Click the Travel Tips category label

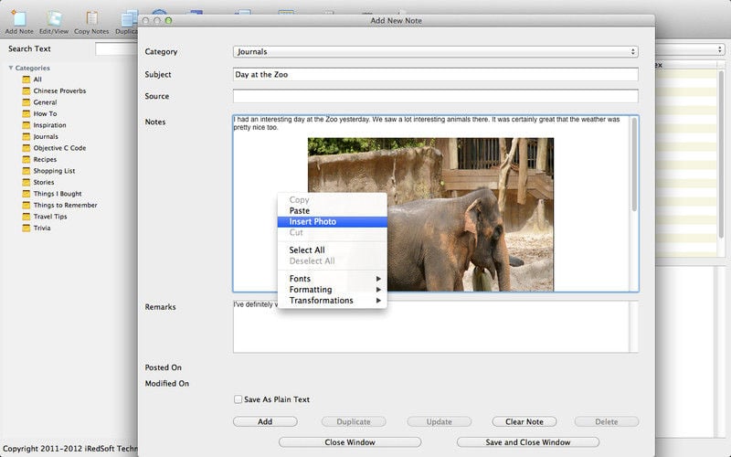pyautogui.click(x=50, y=217)
